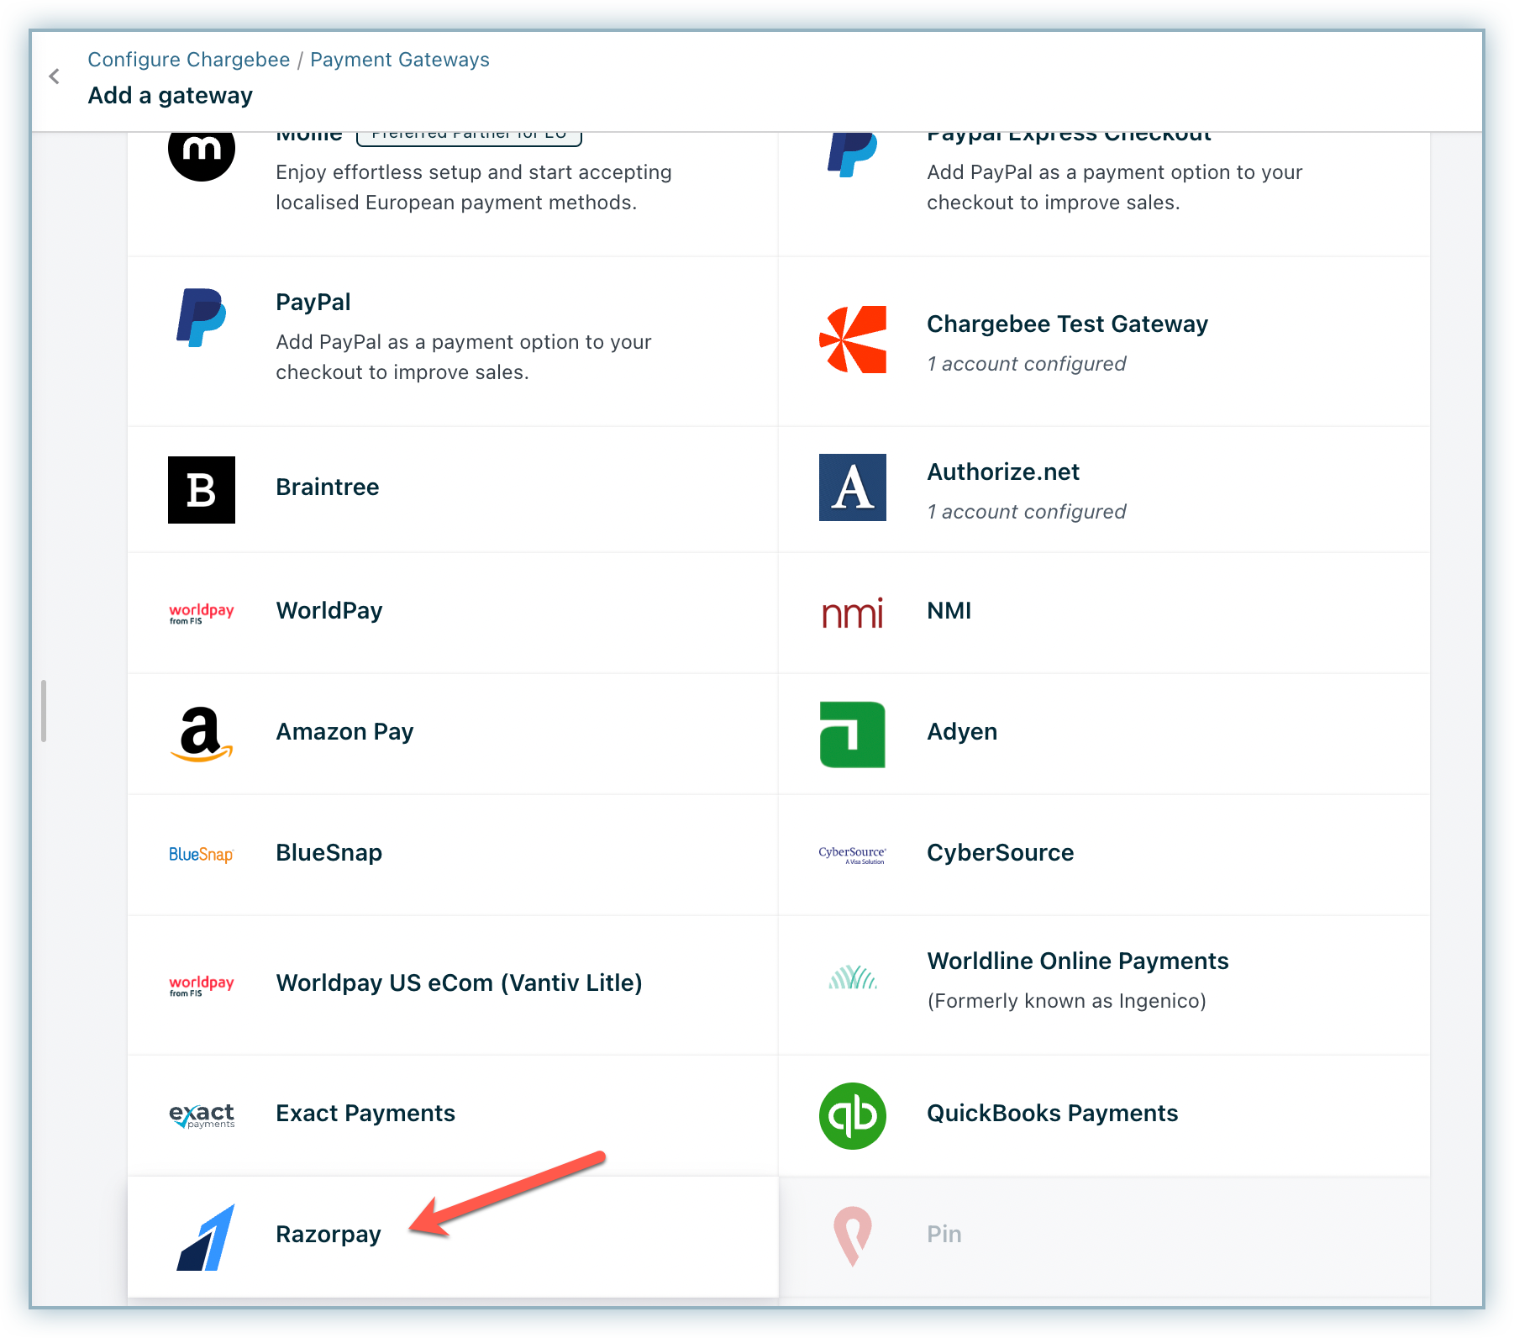Choose the Amazon Pay logo
Image resolution: width=1514 pixels, height=1338 pixels.
click(202, 733)
